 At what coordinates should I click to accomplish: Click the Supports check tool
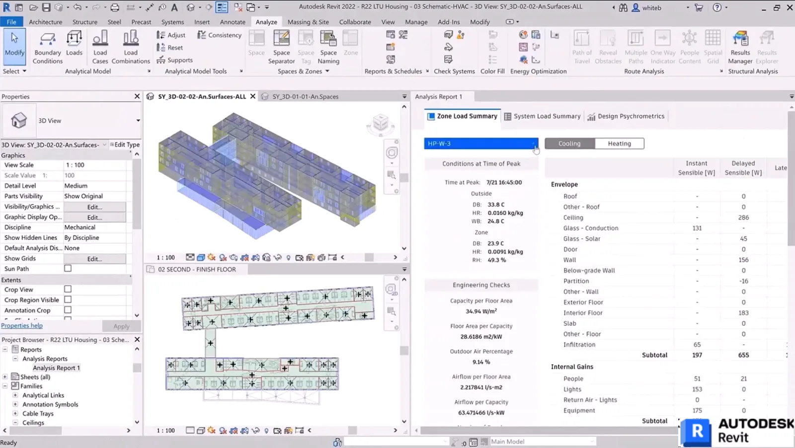tap(174, 60)
